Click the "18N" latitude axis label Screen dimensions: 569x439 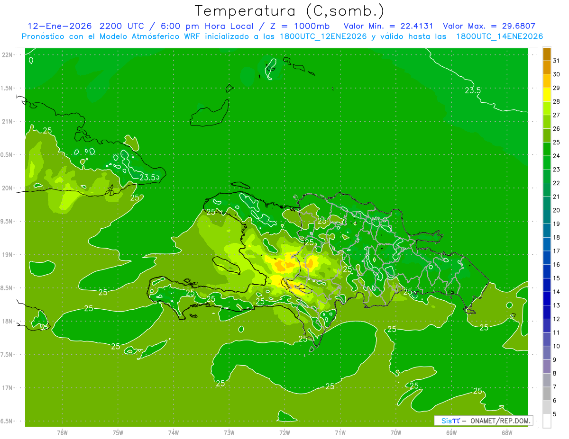(x=7, y=321)
